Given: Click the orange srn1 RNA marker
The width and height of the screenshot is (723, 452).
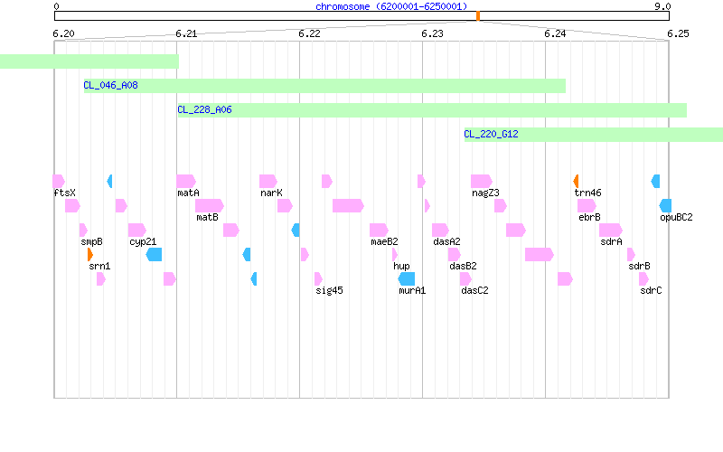Looking at the screenshot, I should pyautogui.click(x=90, y=254).
